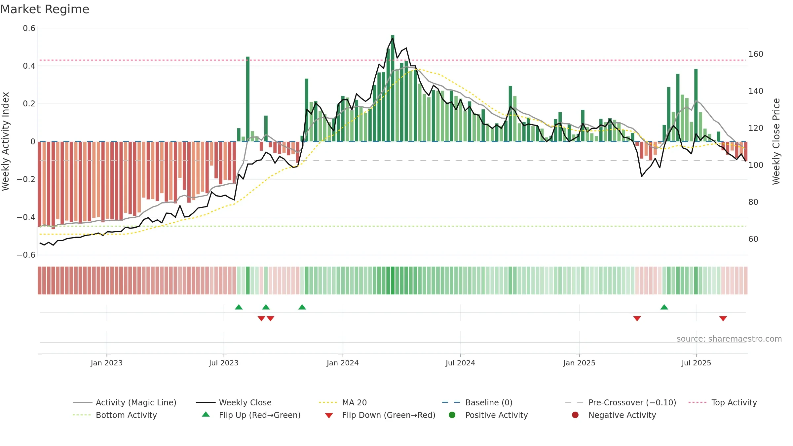
Task: Click the green flip-up triangle in mid-2025
Action: 664,307
